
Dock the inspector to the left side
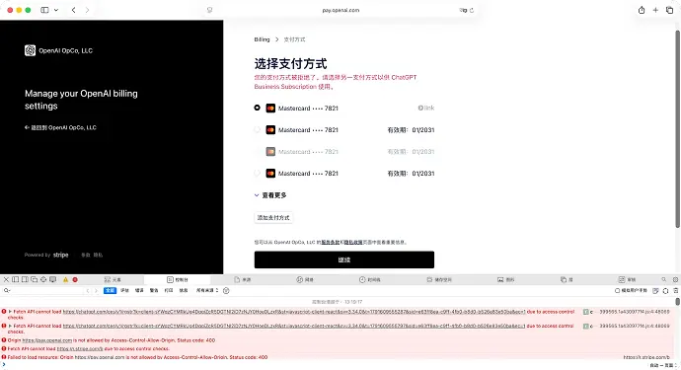pyautogui.click(x=16, y=279)
